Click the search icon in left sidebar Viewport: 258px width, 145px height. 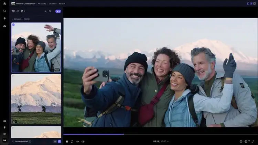pos(4,11)
